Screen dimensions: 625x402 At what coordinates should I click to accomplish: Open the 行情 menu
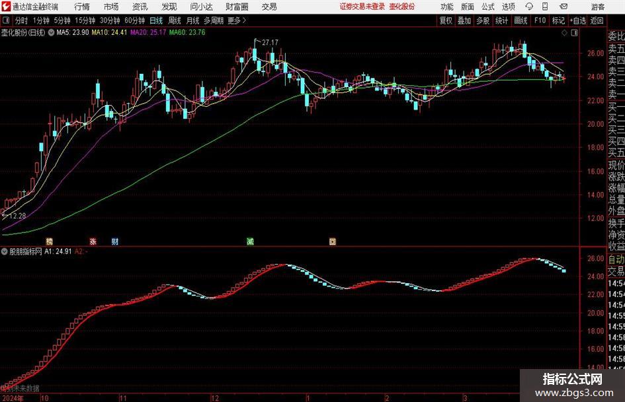[x=82, y=7]
